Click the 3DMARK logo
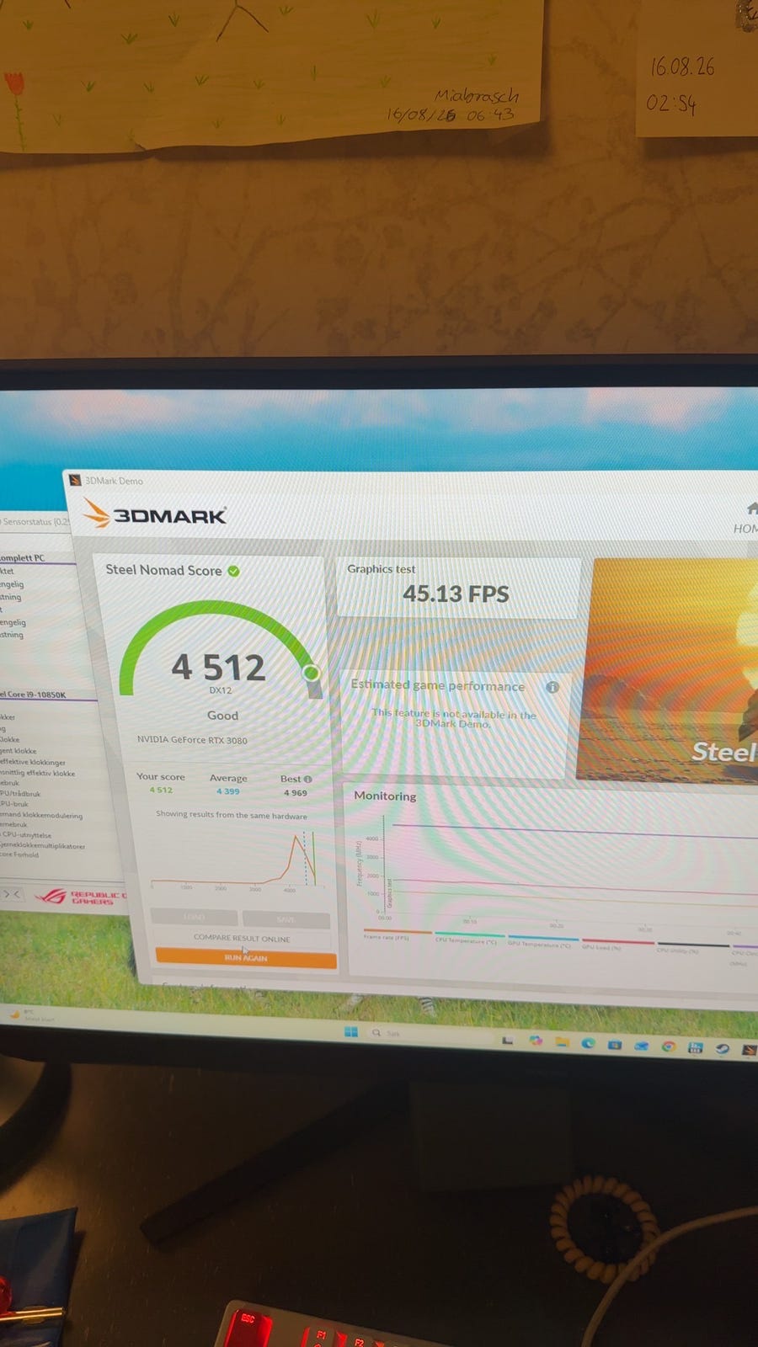The image size is (758, 1347). click(x=154, y=514)
